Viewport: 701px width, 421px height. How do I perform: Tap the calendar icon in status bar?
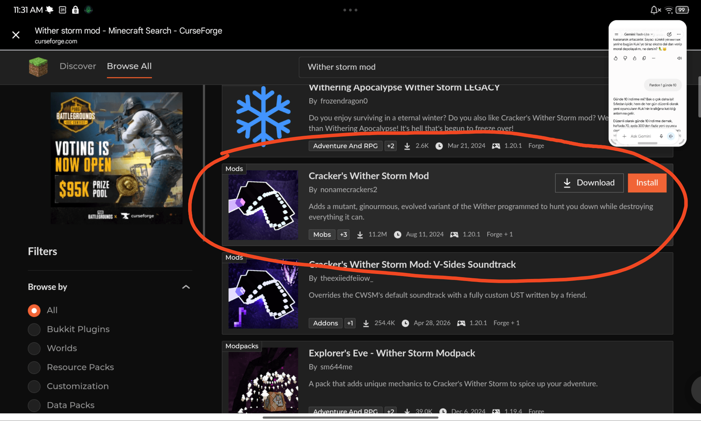pos(62,10)
